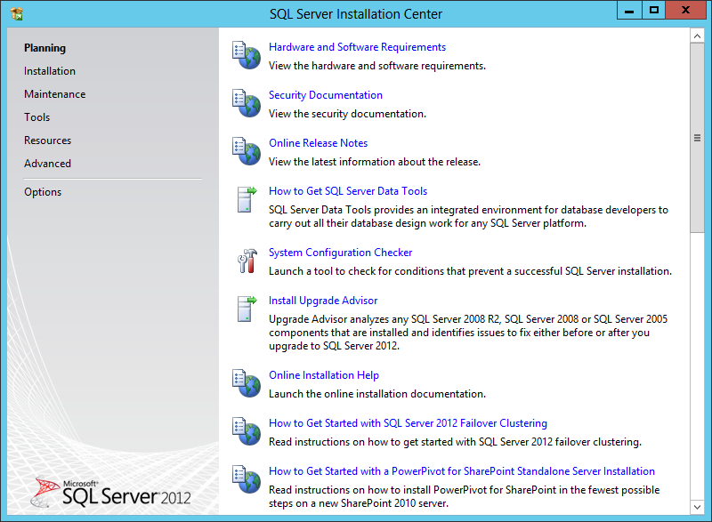The height and width of the screenshot is (522, 712).
Task: Click the Online Release Notes globe icon
Action: click(x=245, y=150)
